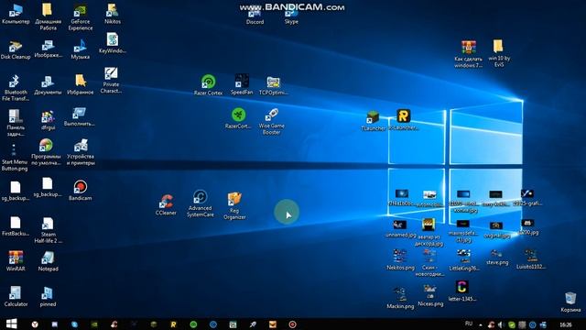The width and height of the screenshot is (586, 330).
Task: Open the Notepad shortcut
Action: click(48, 260)
